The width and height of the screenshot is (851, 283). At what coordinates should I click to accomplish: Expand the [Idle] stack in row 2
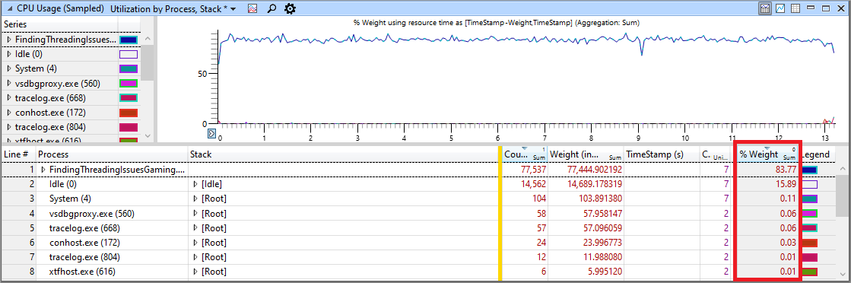[x=195, y=185]
